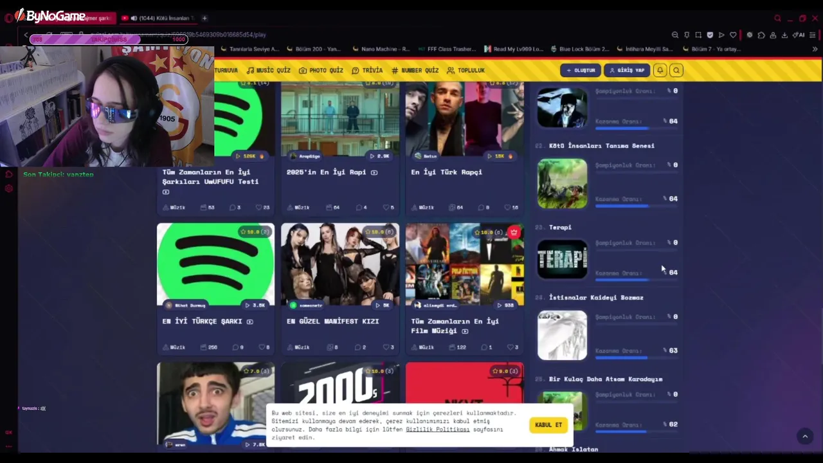Open site search magnifier next to bell
Screen dimensions: 823x463
[x=676, y=70]
